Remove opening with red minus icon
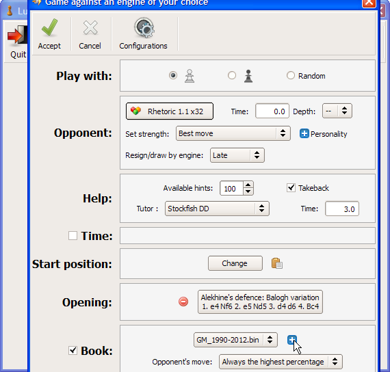The height and width of the screenshot is (372, 390). pyautogui.click(x=183, y=302)
